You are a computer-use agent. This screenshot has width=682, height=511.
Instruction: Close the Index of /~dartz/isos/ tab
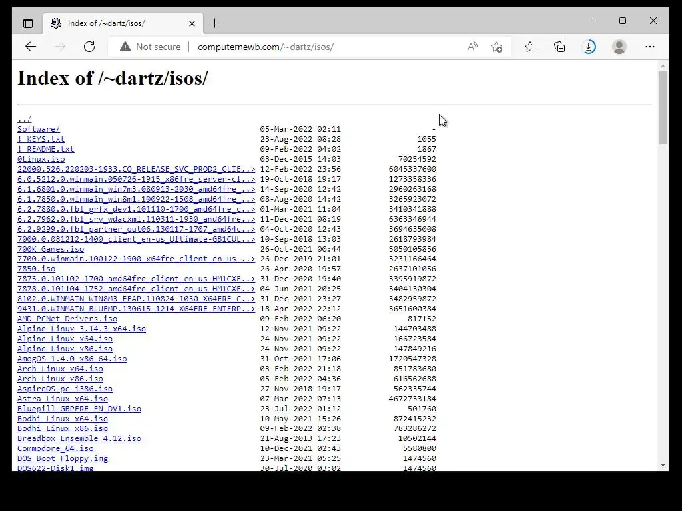coord(192,23)
